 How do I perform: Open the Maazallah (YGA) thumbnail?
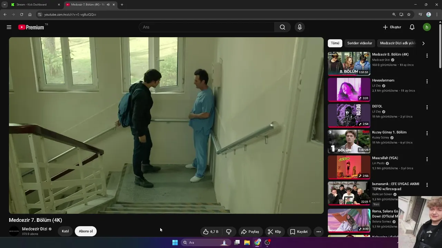pyautogui.click(x=349, y=167)
